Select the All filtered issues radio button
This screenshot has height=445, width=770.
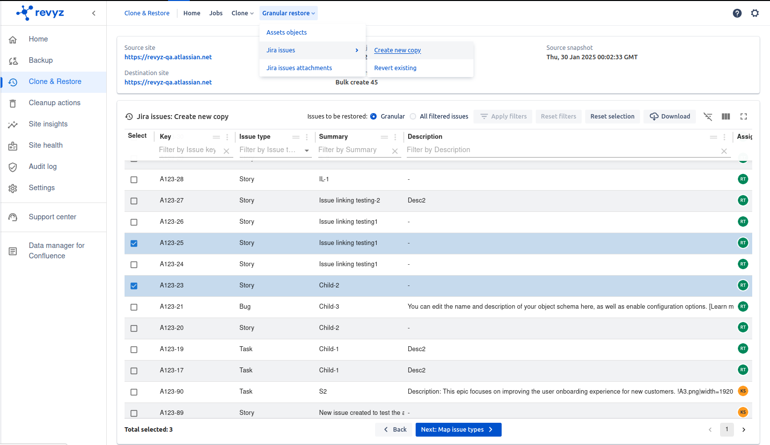click(413, 117)
